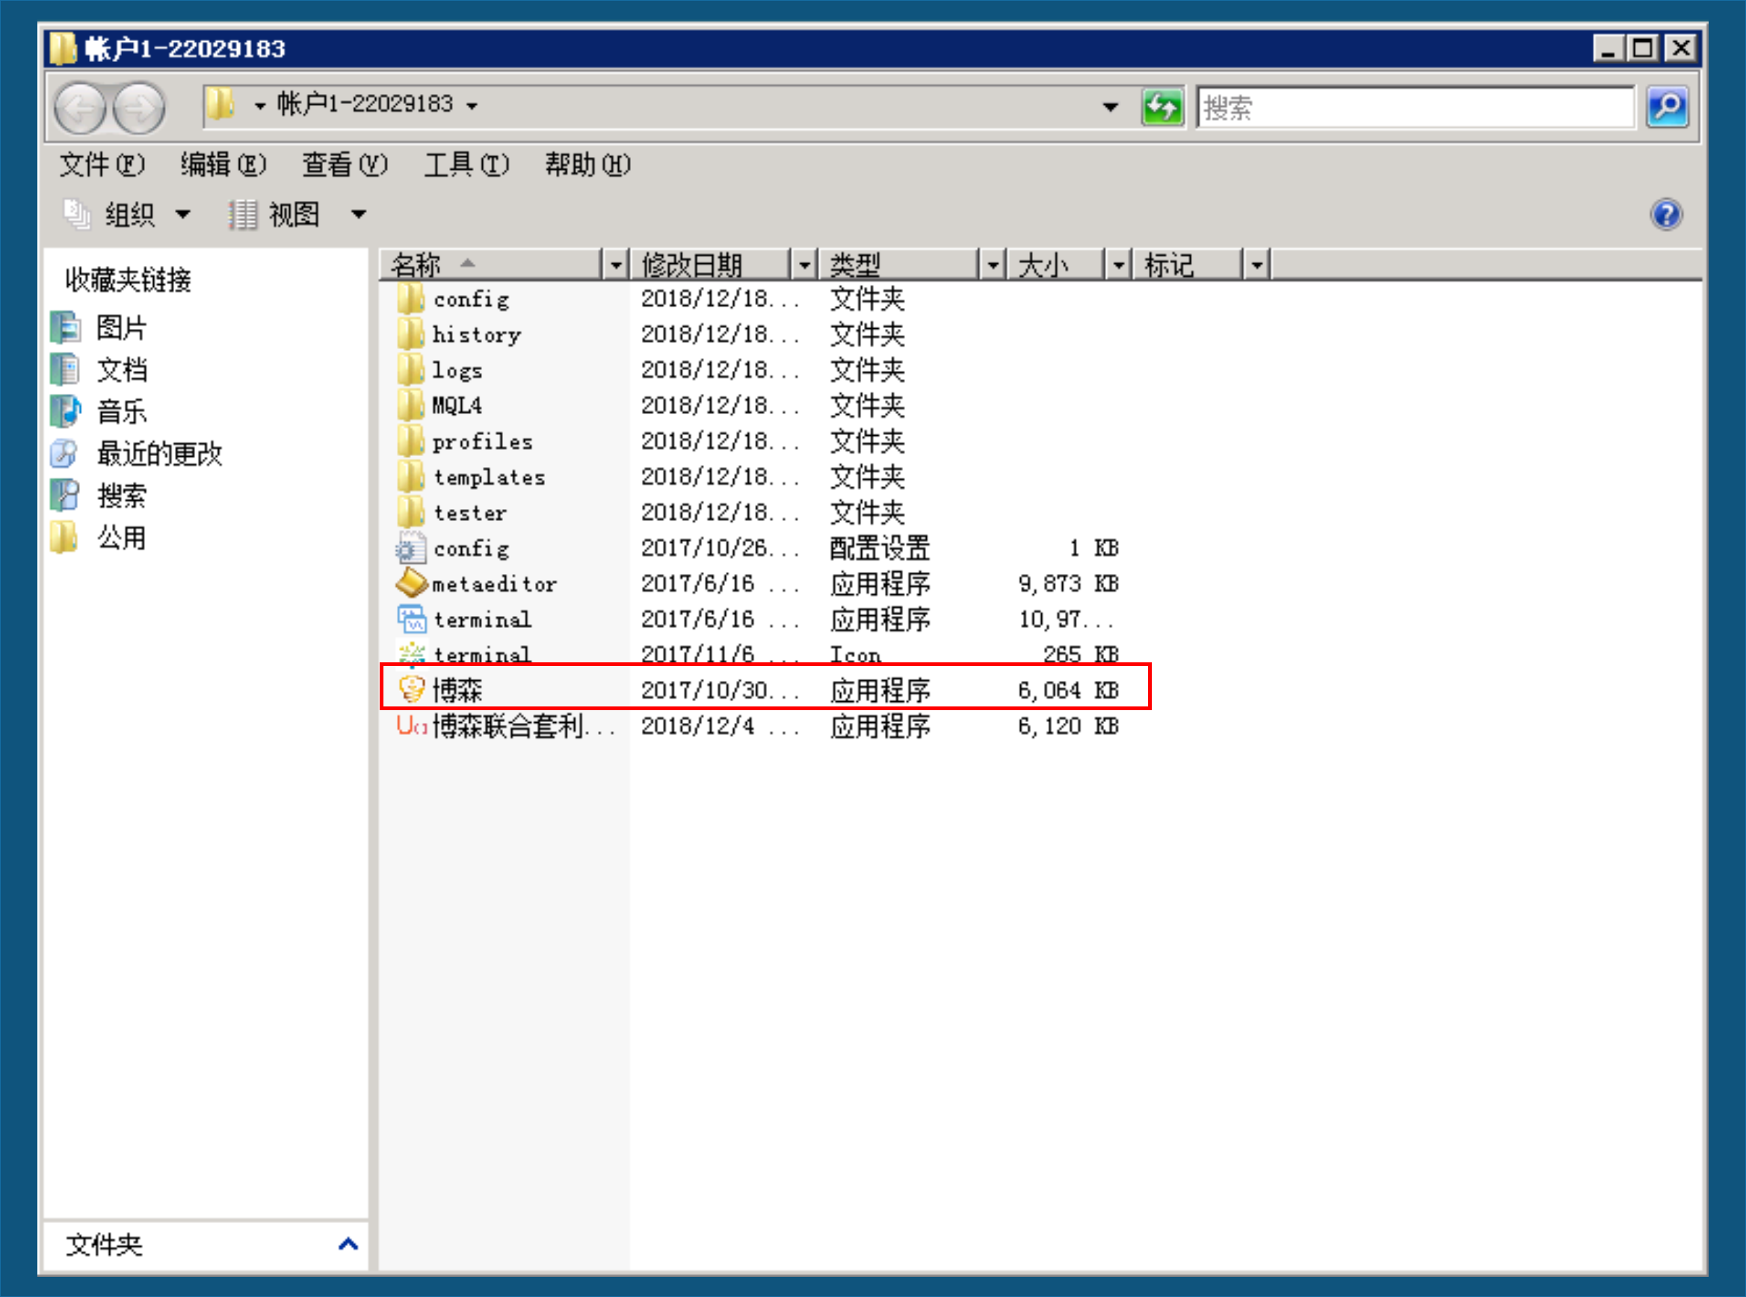Sort by the 修改日期 column header
1746x1297 pixels.
712,265
